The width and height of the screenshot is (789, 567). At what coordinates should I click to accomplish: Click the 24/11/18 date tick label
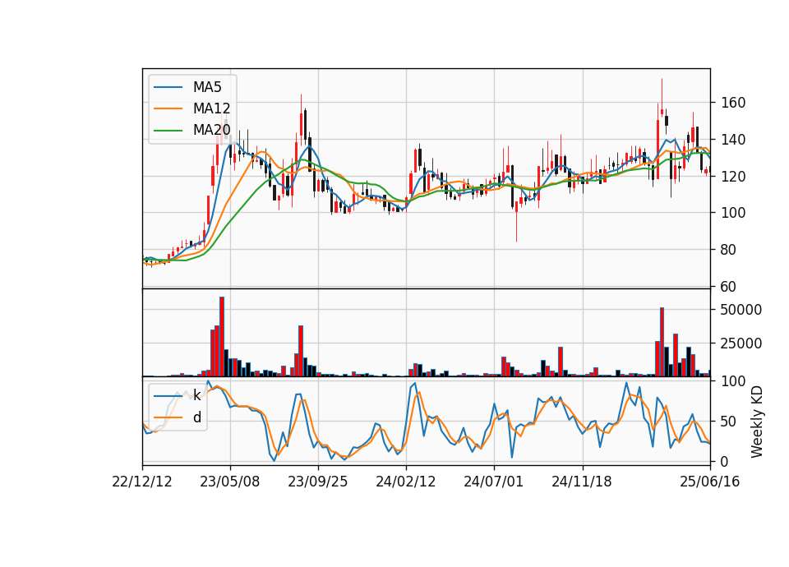pyautogui.click(x=582, y=482)
